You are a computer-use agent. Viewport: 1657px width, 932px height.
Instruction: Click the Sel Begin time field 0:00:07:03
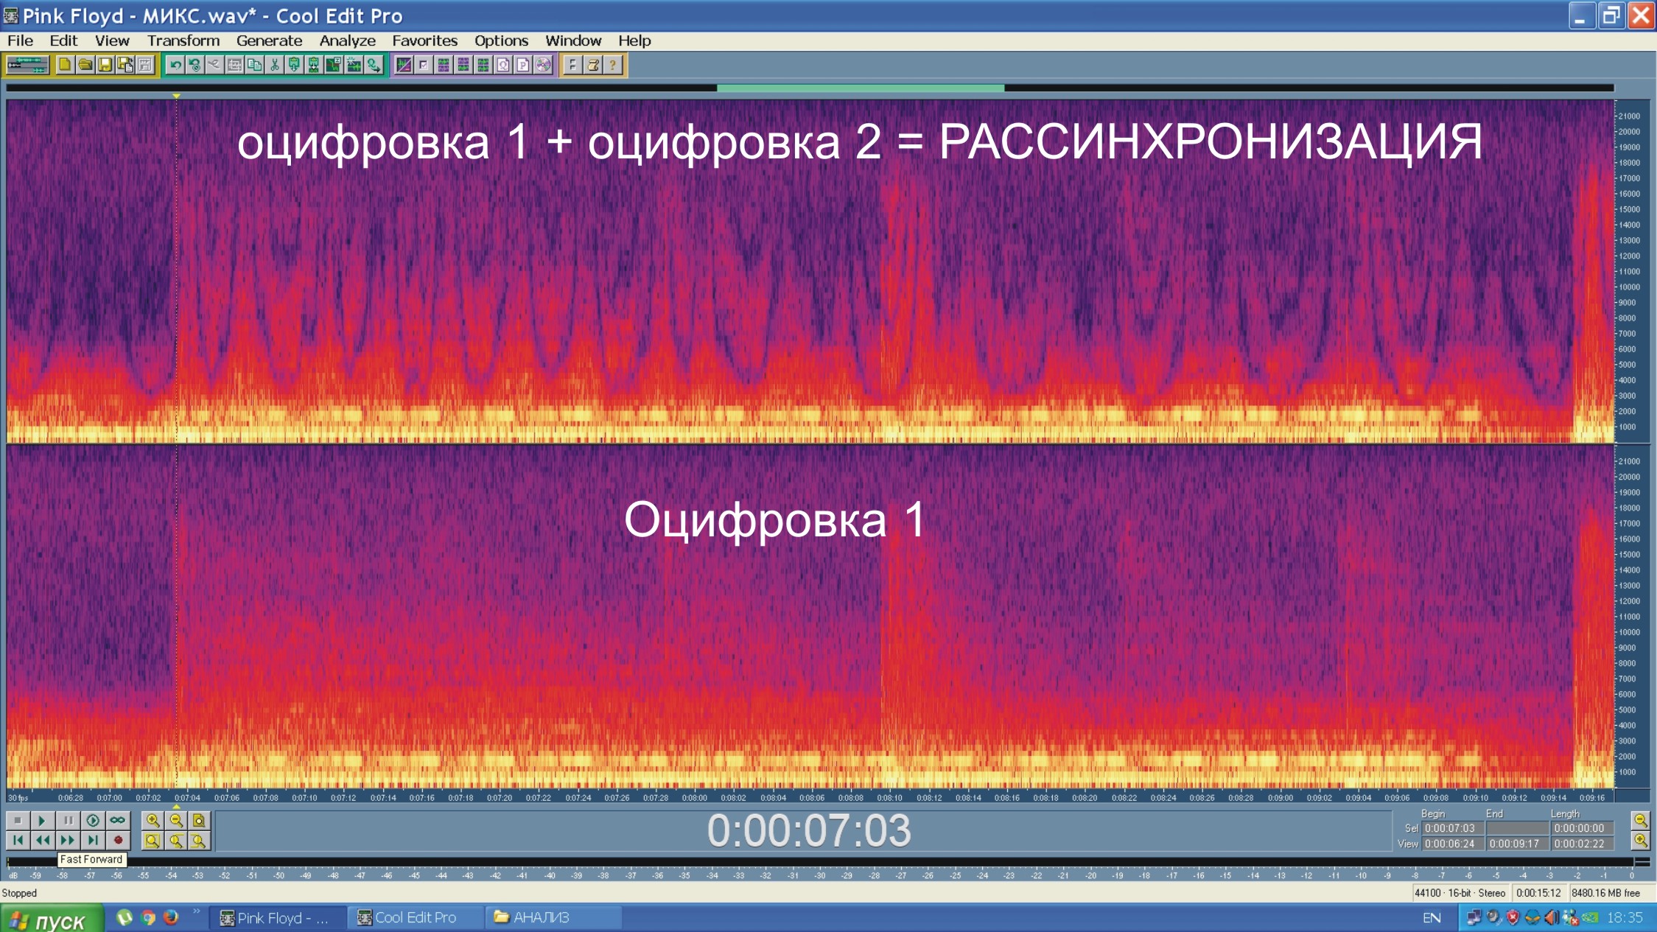(1453, 828)
